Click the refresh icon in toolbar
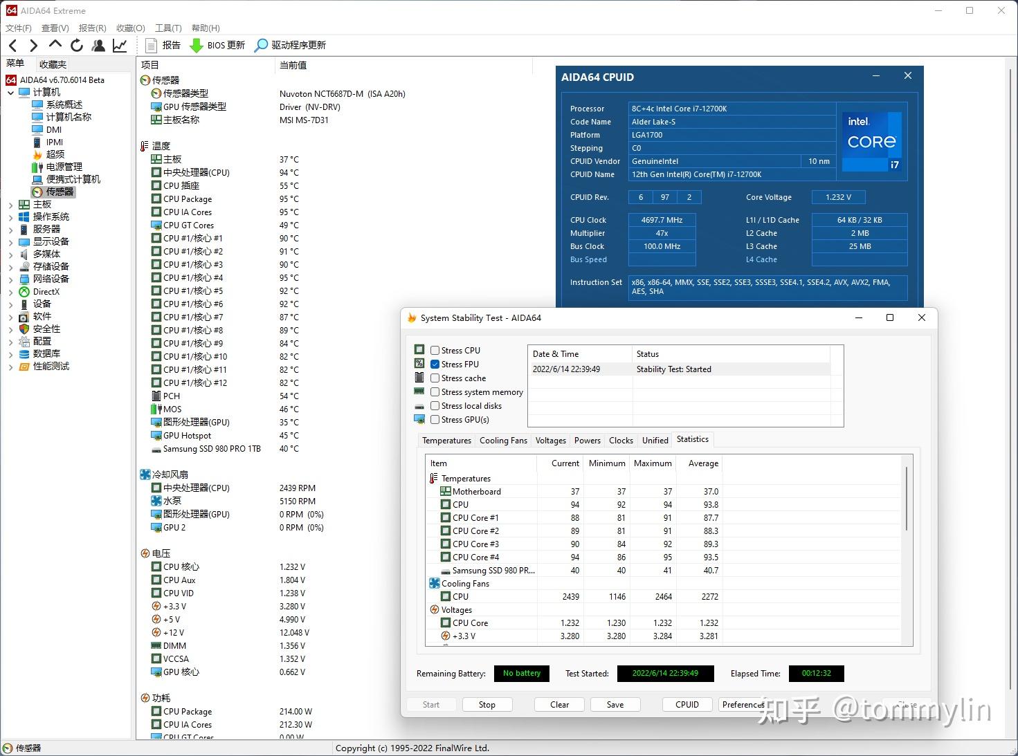The height and width of the screenshot is (756, 1018). pos(77,46)
